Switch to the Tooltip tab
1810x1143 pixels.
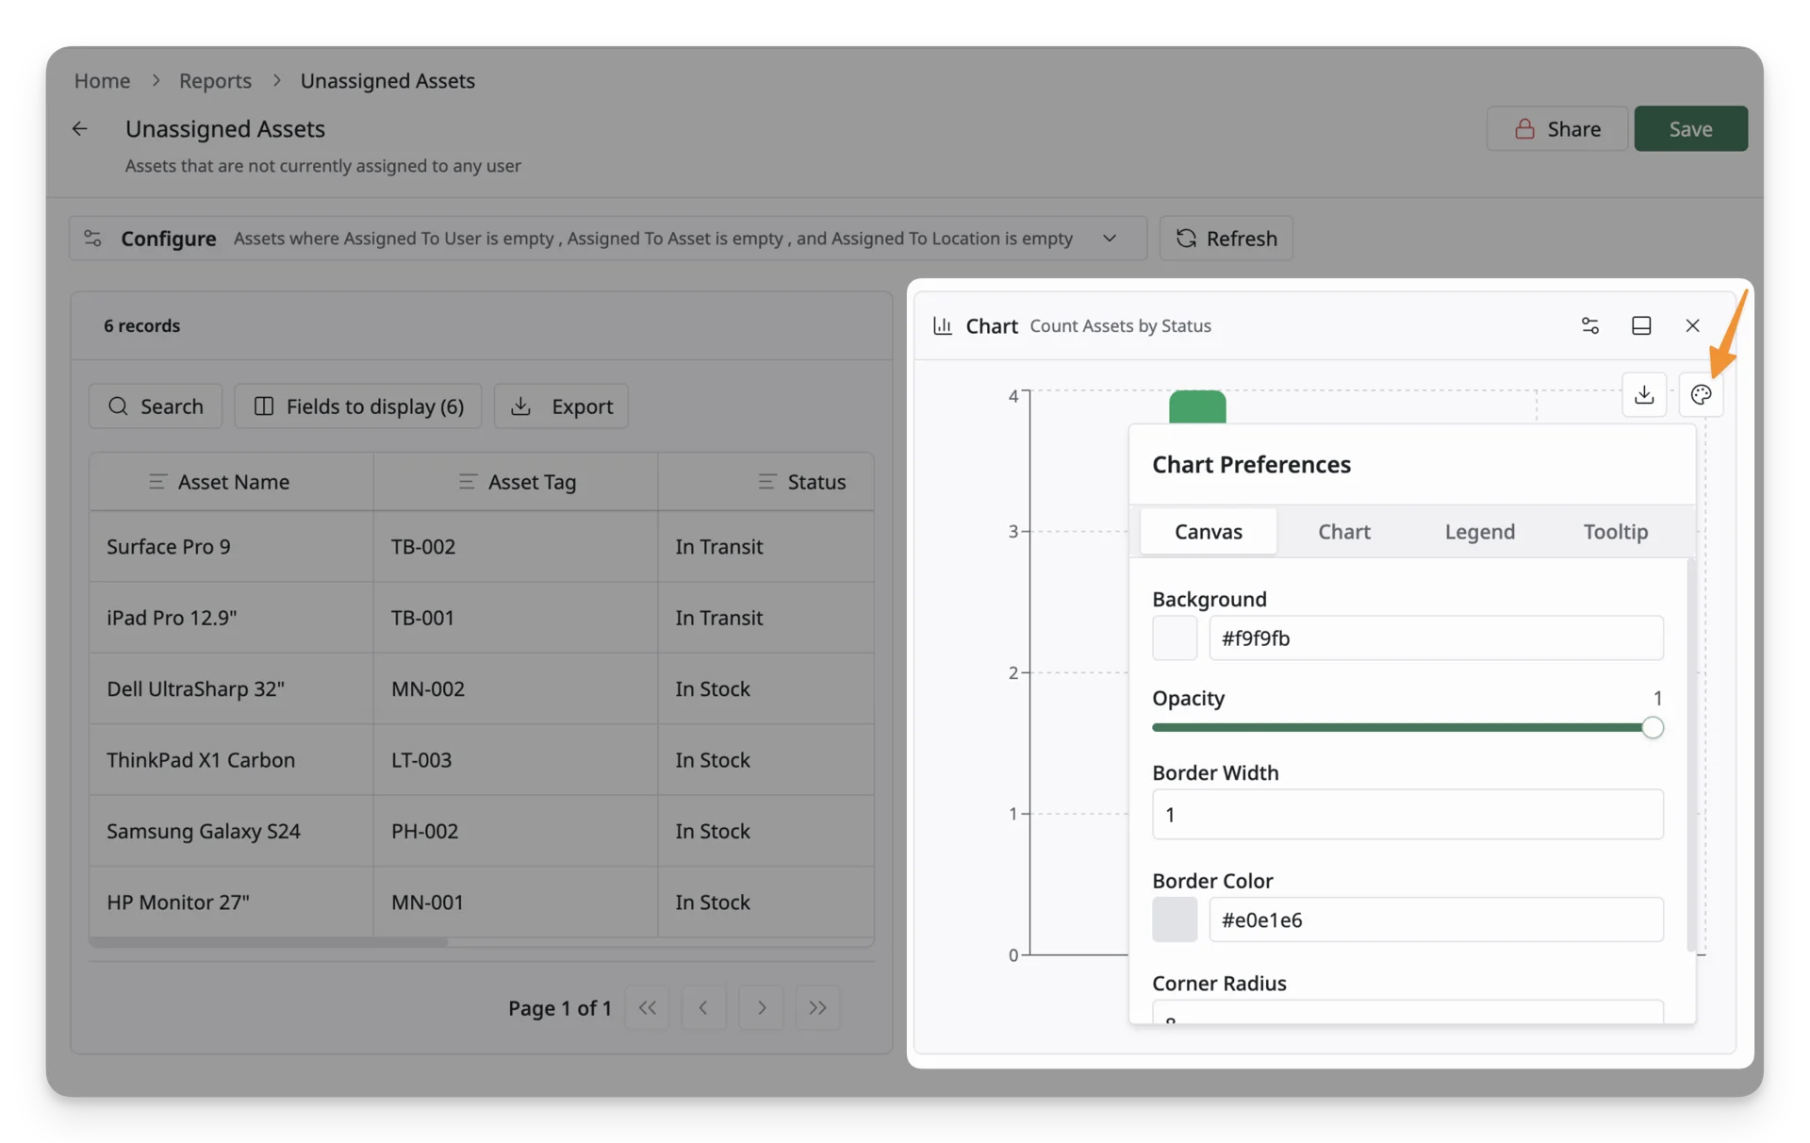[1616, 531]
